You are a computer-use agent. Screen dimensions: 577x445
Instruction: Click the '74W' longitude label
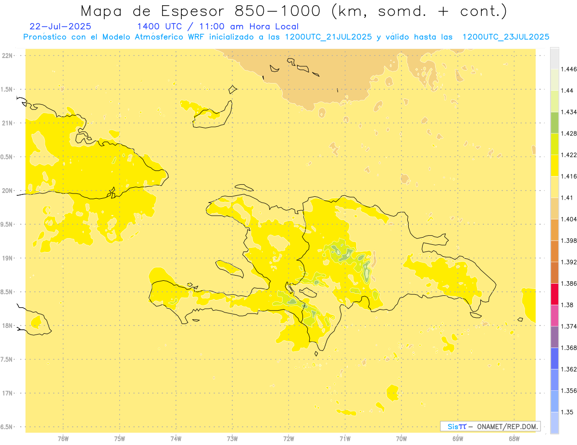[176, 439]
